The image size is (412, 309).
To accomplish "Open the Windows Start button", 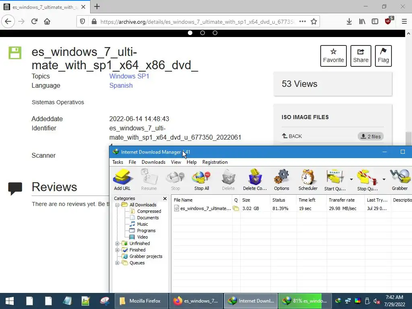I will [x=10, y=301].
